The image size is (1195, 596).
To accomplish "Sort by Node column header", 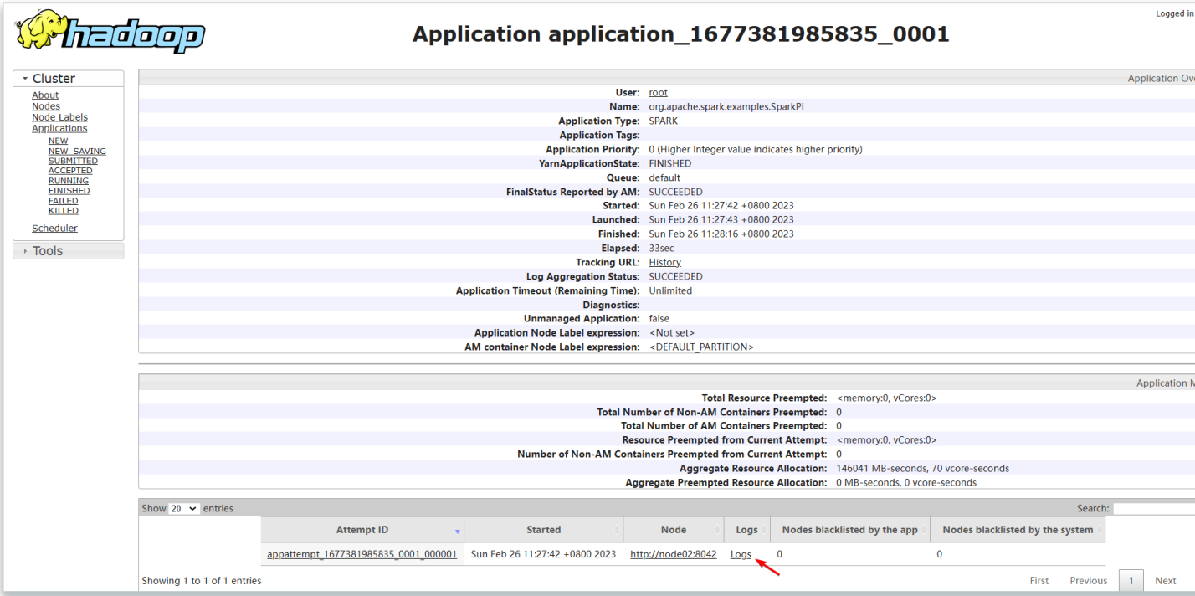I will pyautogui.click(x=674, y=530).
